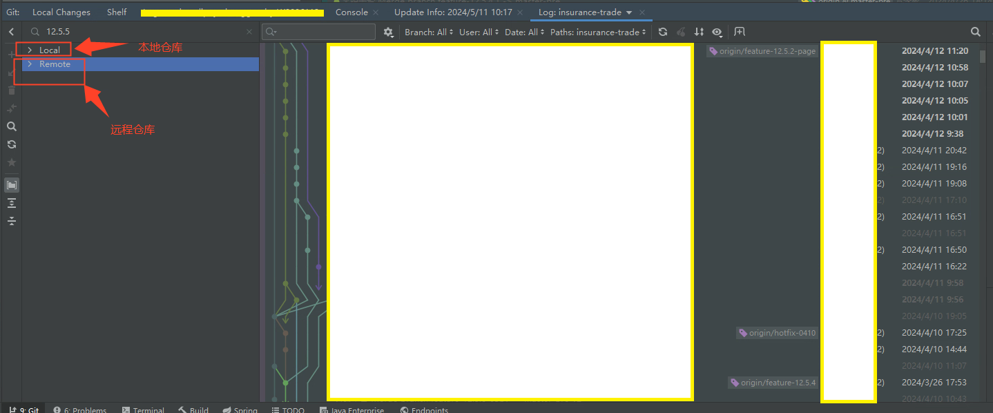Close the Console tab

coord(376,12)
